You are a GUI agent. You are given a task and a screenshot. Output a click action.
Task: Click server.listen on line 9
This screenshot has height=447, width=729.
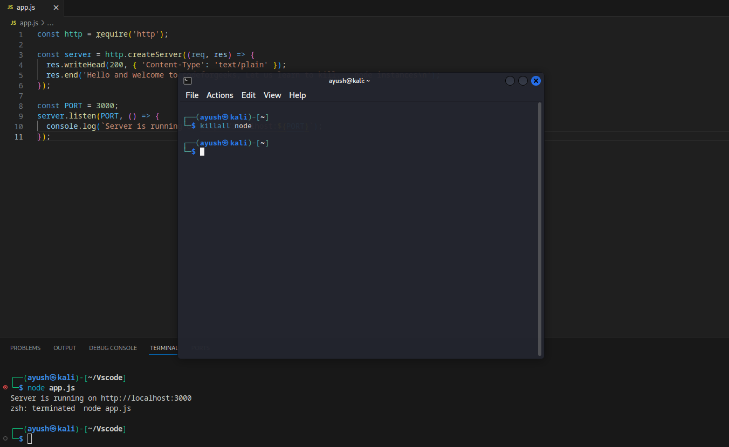[x=66, y=116]
